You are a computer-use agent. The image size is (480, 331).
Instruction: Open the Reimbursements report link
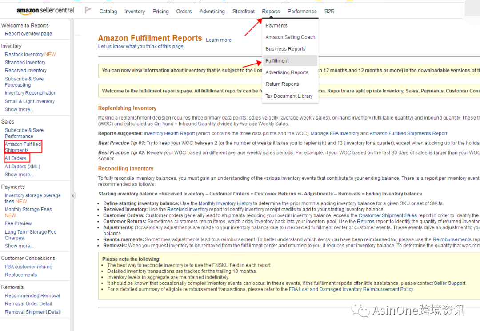point(452,239)
